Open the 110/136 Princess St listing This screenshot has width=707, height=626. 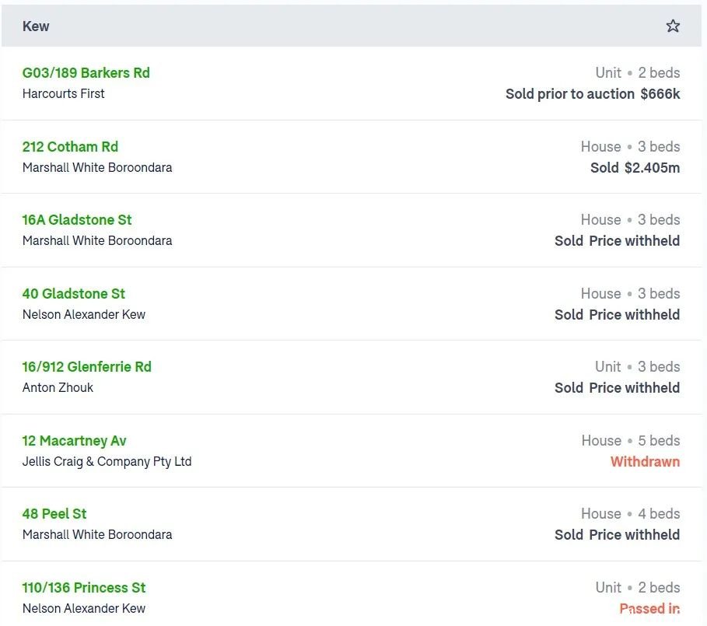point(83,588)
